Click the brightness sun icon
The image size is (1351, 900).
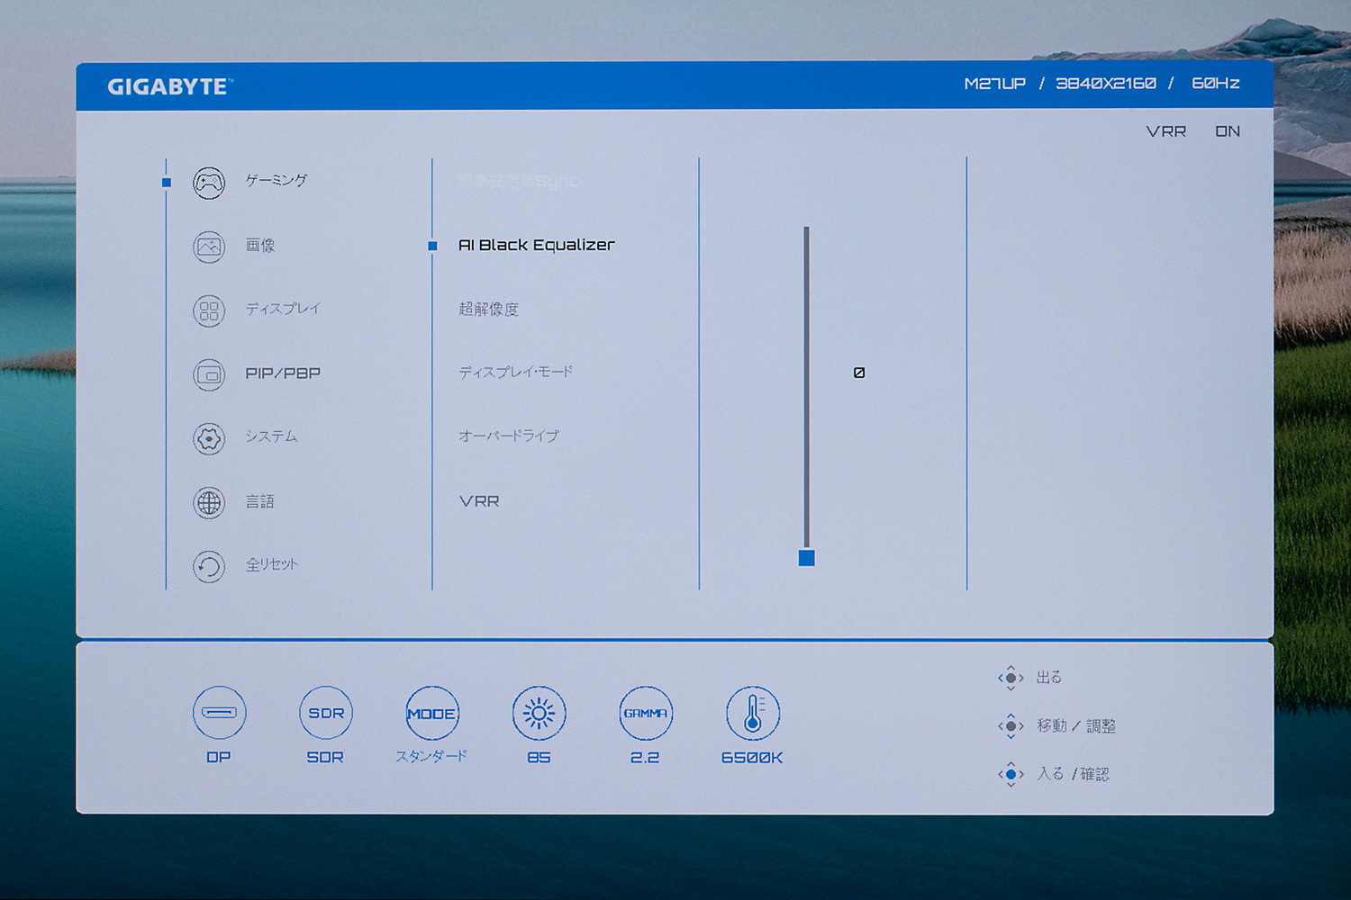tap(539, 714)
